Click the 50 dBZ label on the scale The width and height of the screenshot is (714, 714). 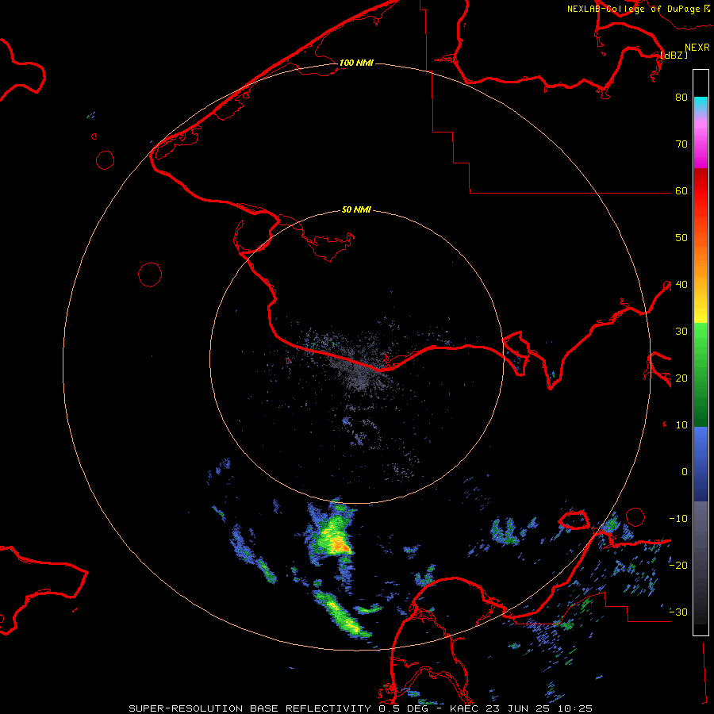point(681,238)
